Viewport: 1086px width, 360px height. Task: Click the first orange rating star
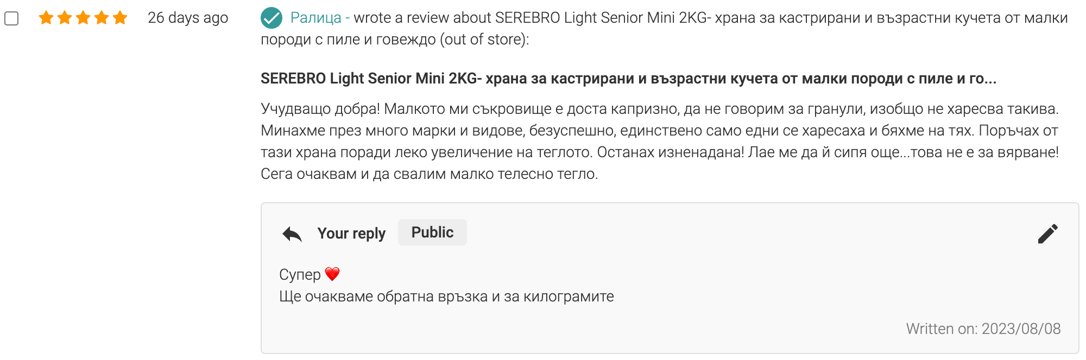(x=46, y=18)
